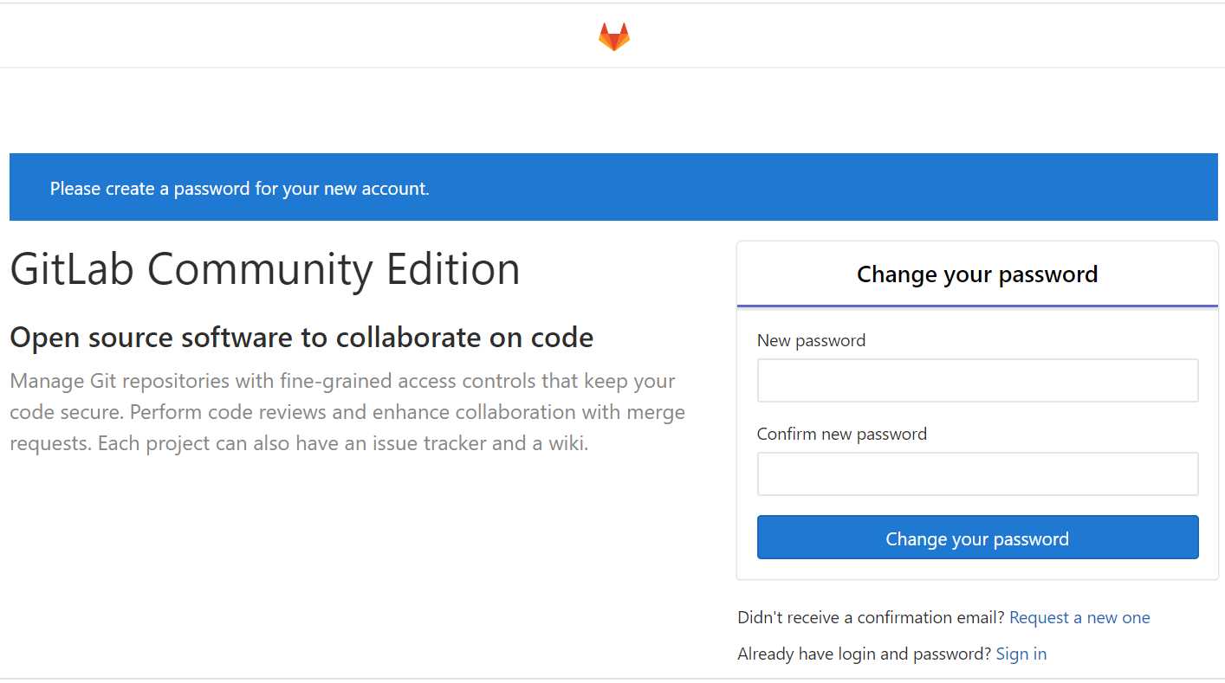Select the Change your password tab header
Image resolution: width=1225 pixels, height=683 pixels.
pyautogui.click(x=977, y=274)
